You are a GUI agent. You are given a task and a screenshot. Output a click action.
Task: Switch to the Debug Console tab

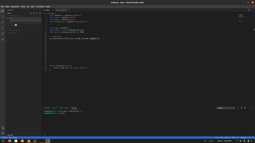coord(64,108)
